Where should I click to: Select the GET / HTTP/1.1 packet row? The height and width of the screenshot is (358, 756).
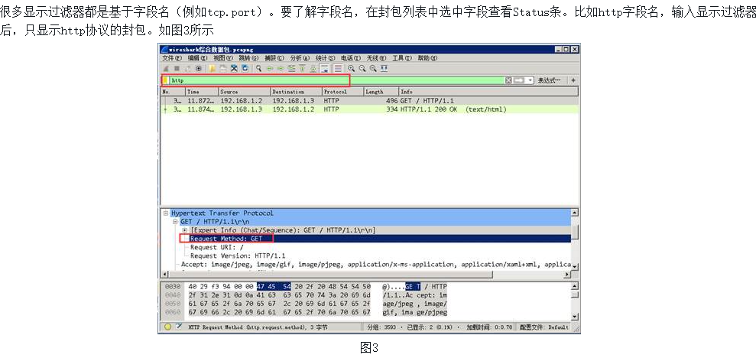369,101
